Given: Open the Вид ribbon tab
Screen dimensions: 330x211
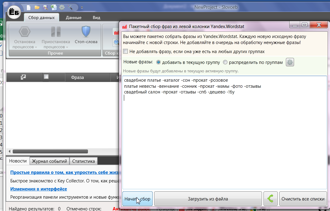Looking at the screenshot, I should (x=96, y=18).
